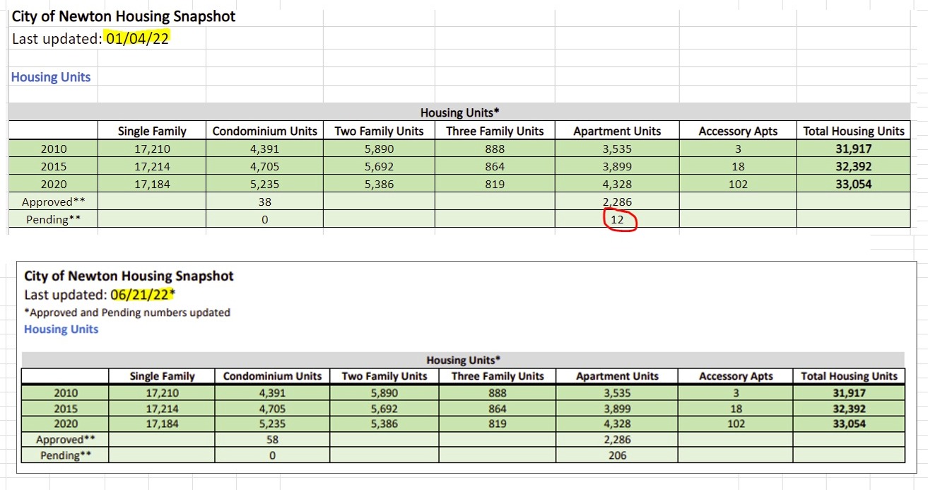The width and height of the screenshot is (928, 490).
Task: Click the title above the 06/21/22 date
Action: [129, 276]
